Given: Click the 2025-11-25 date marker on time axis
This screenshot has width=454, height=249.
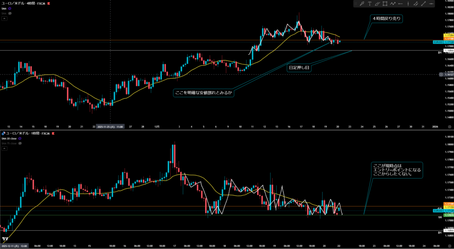Looking at the screenshot, I should pyautogui.click(x=110, y=126).
